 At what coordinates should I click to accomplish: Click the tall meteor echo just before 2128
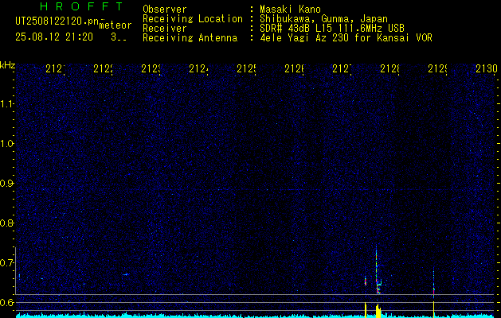tap(377, 271)
